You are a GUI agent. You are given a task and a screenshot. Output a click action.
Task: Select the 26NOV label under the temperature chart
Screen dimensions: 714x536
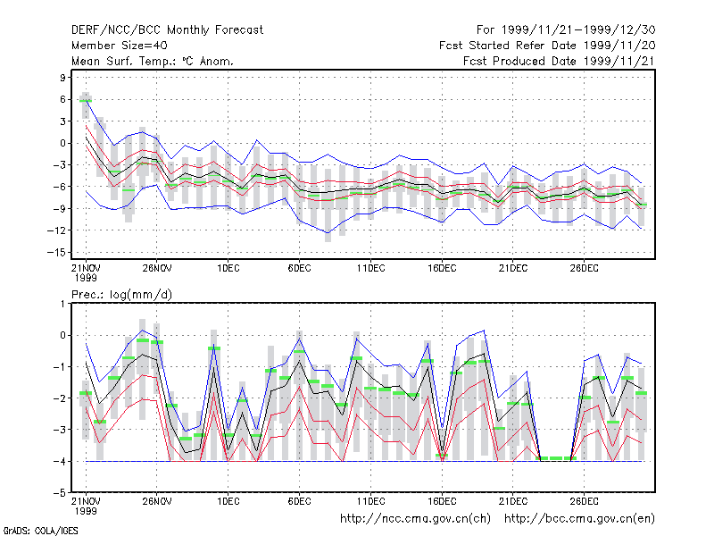pyautogui.click(x=157, y=268)
